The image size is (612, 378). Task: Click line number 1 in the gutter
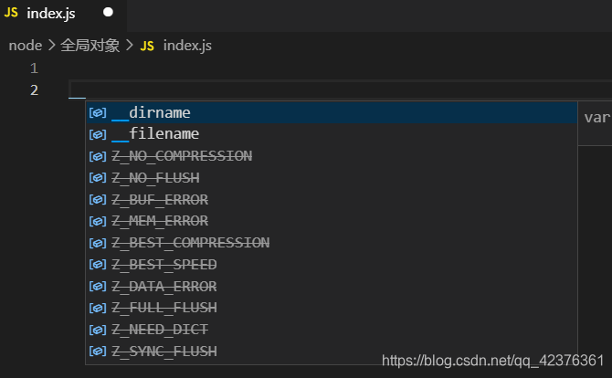tap(35, 68)
